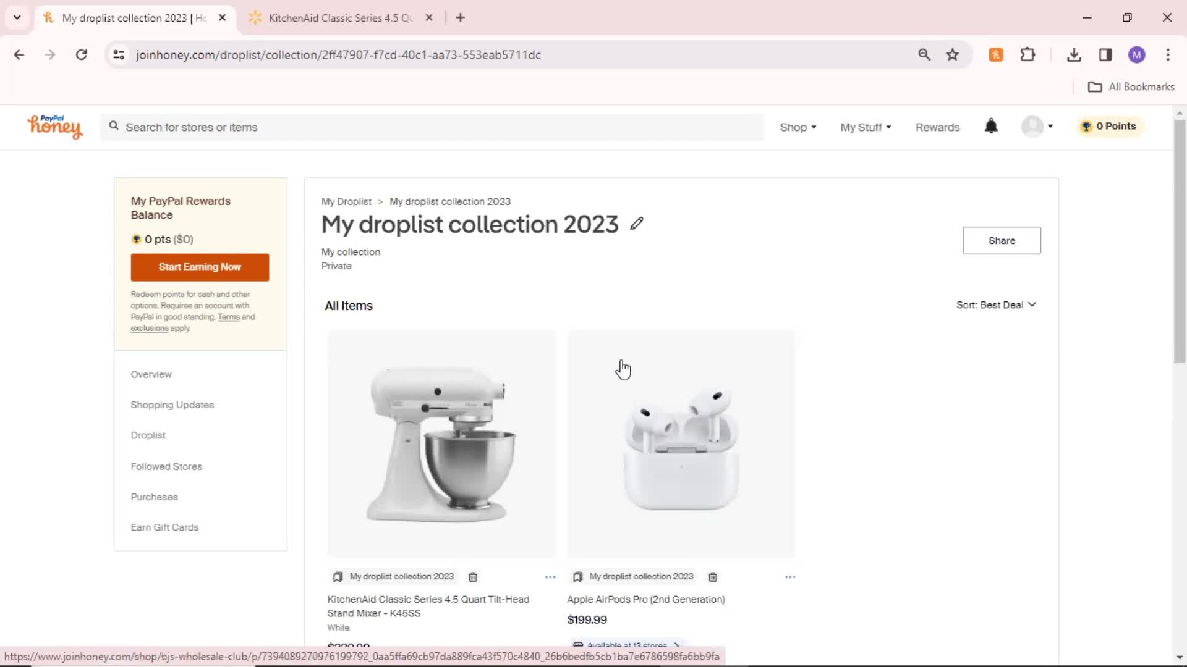
Task: Focus the Search for stores or items field
Action: pos(432,127)
